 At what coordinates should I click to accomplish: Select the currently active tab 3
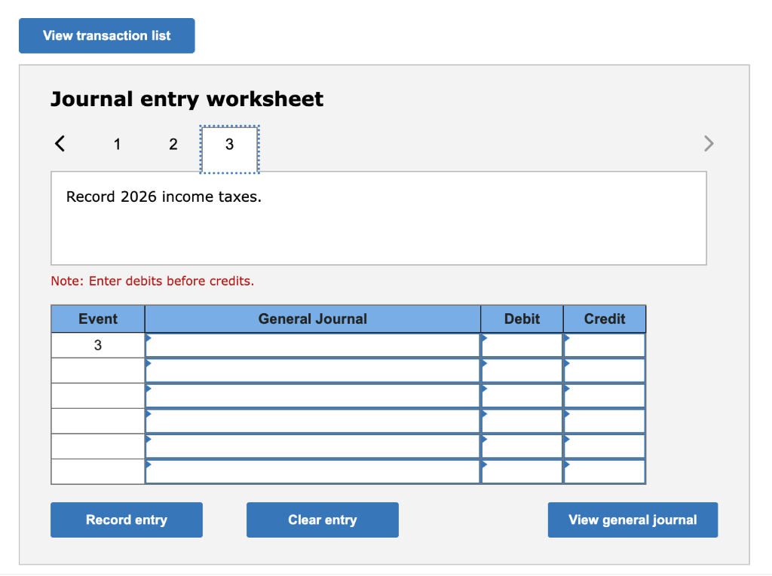229,144
